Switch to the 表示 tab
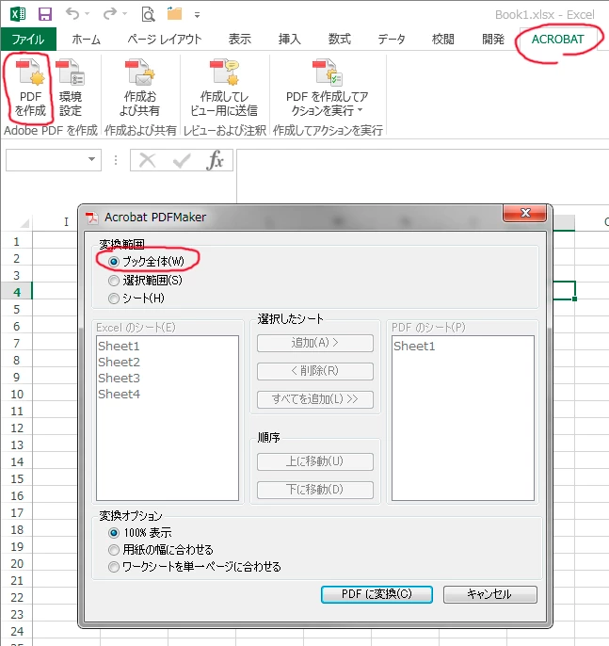The width and height of the screenshot is (609, 646). click(x=240, y=40)
